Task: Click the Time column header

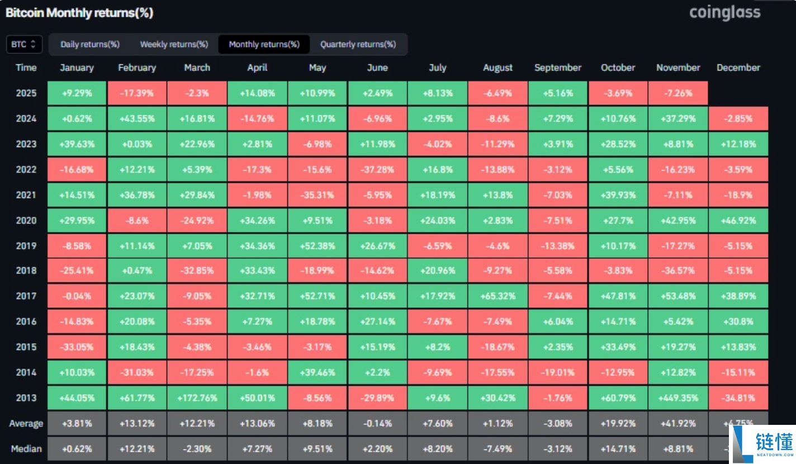Action: (x=26, y=68)
